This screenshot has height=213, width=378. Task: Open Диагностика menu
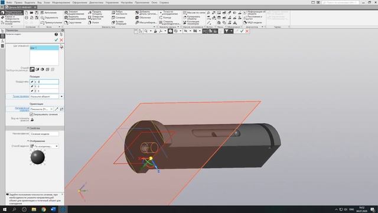point(96,2)
